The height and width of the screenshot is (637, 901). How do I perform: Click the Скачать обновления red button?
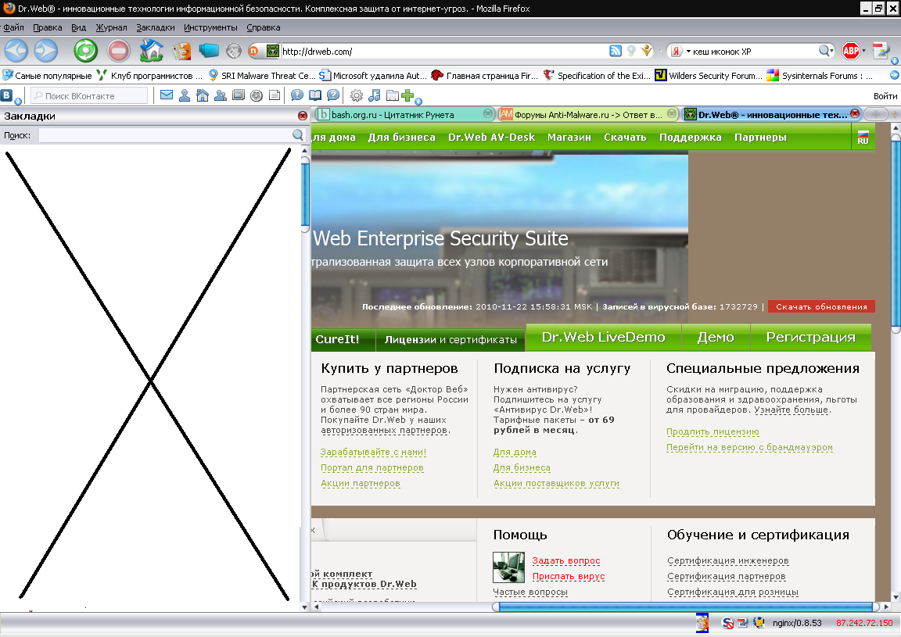[821, 306]
